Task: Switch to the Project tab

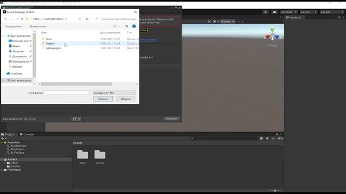Action: coord(8,134)
